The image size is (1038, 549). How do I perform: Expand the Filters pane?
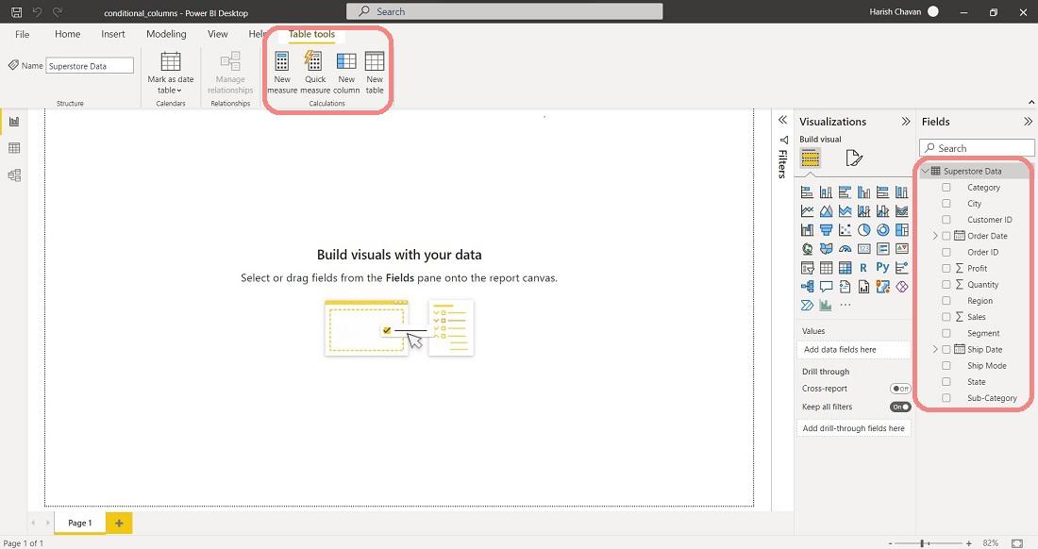pos(782,120)
